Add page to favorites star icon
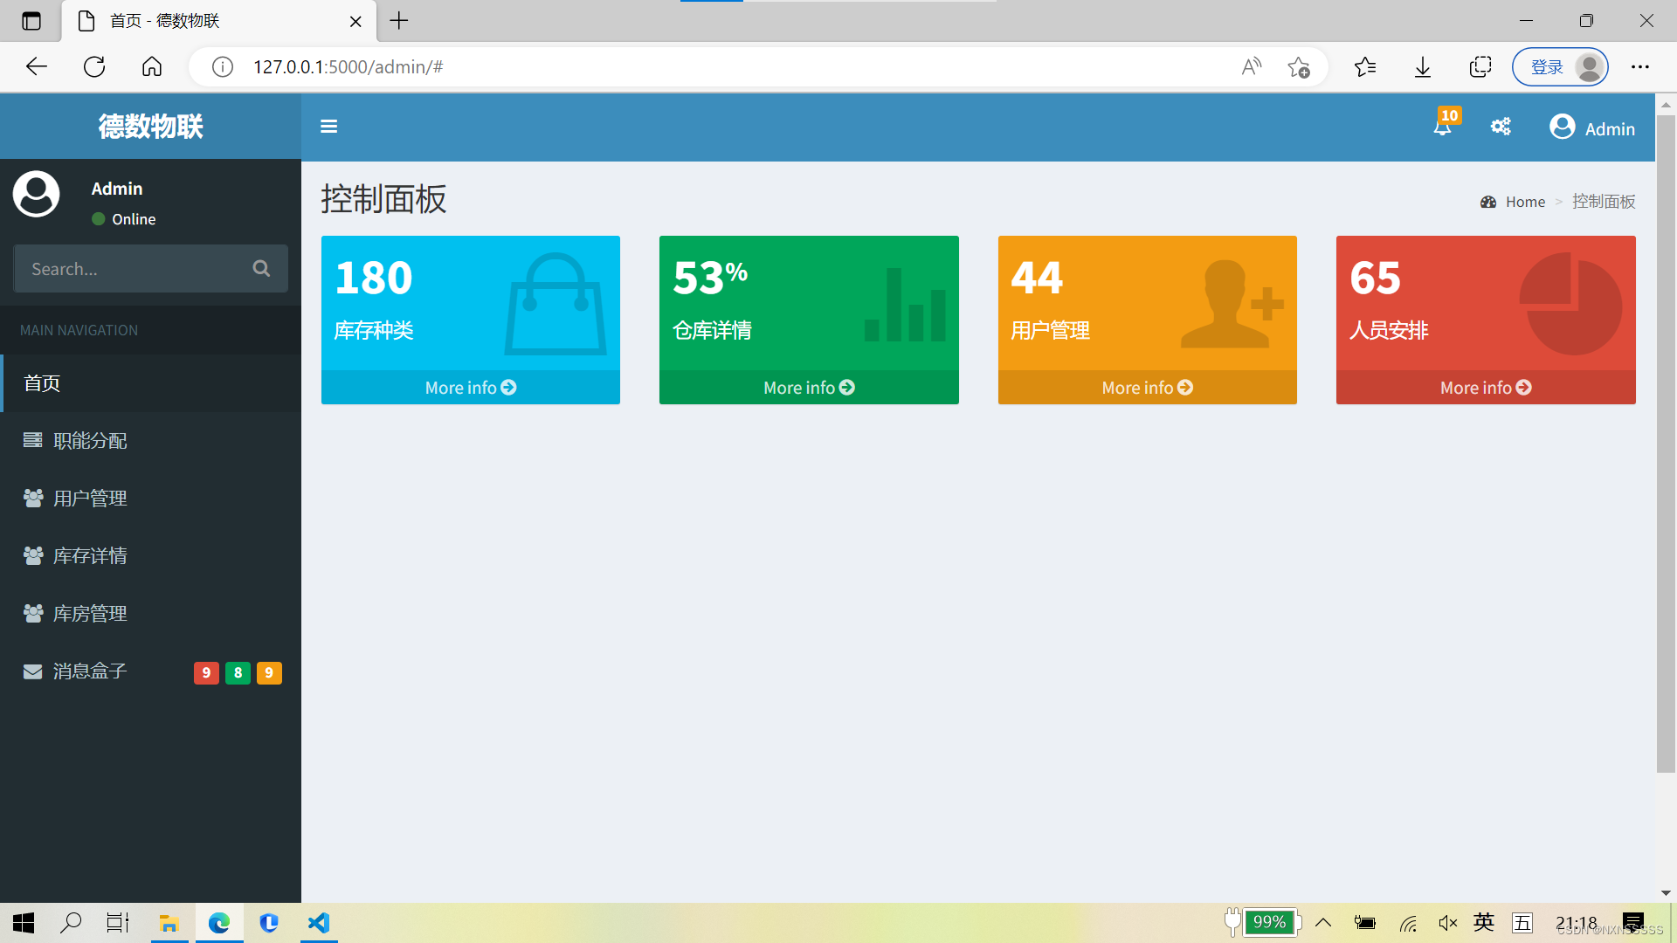1677x943 pixels. (1298, 66)
